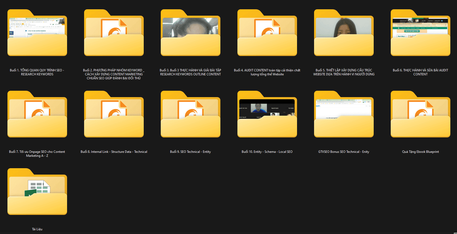Click the label 'Buổi 6. THỰC HÀNH VÀ SỬA BÀI AUDIT CONTENT'
The image size is (457, 234).
(x=421, y=72)
